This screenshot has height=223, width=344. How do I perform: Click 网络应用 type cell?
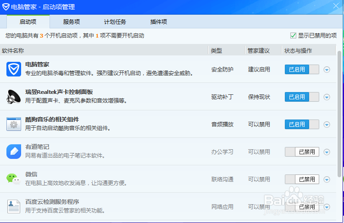point(222,207)
